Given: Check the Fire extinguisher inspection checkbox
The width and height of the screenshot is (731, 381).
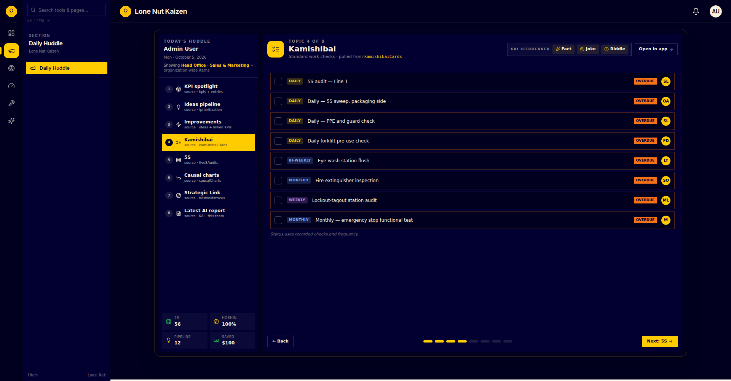Looking at the screenshot, I should pyautogui.click(x=278, y=181).
